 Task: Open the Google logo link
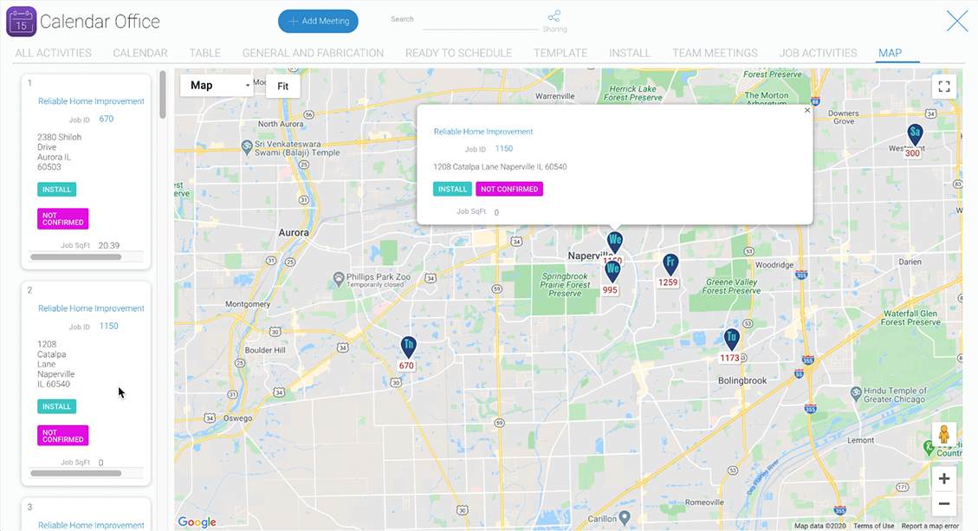(198, 522)
